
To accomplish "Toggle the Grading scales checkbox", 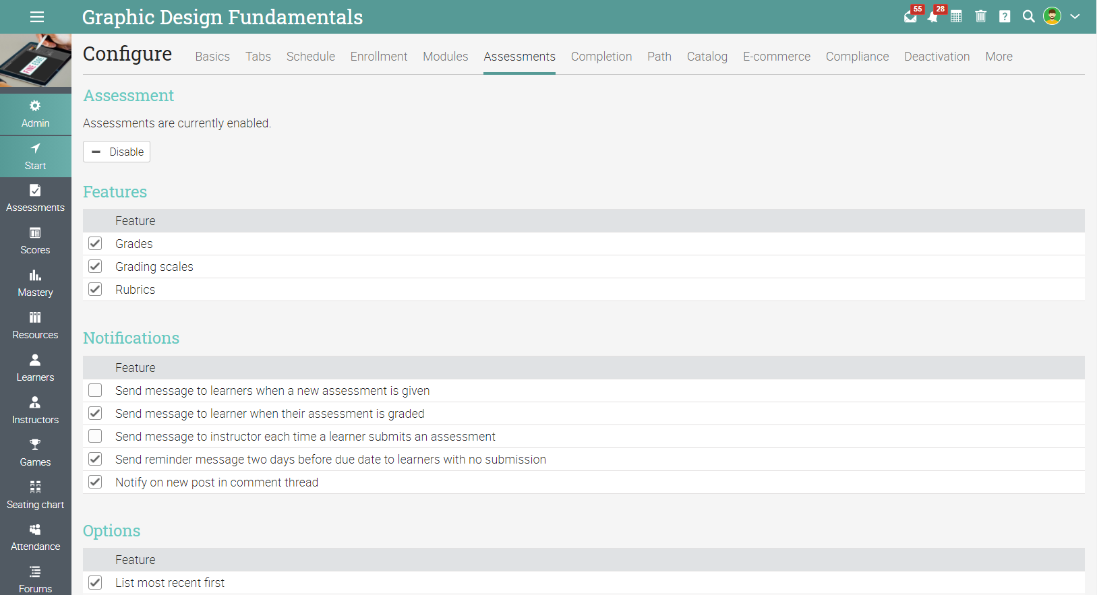I will click(95, 267).
